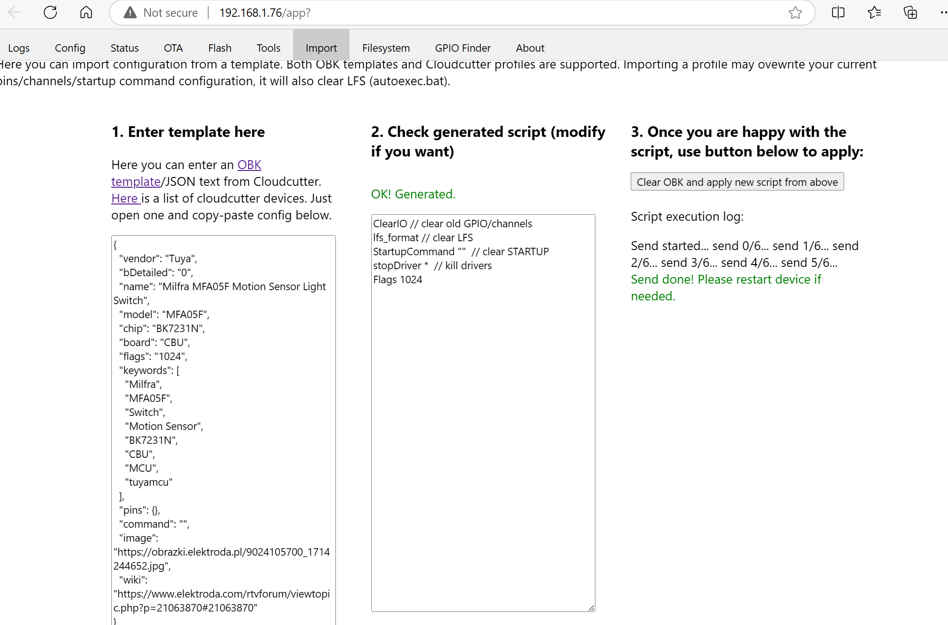Screen dimensions: 948x625
Task: Go to browser home page icon
Action: [x=86, y=13]
